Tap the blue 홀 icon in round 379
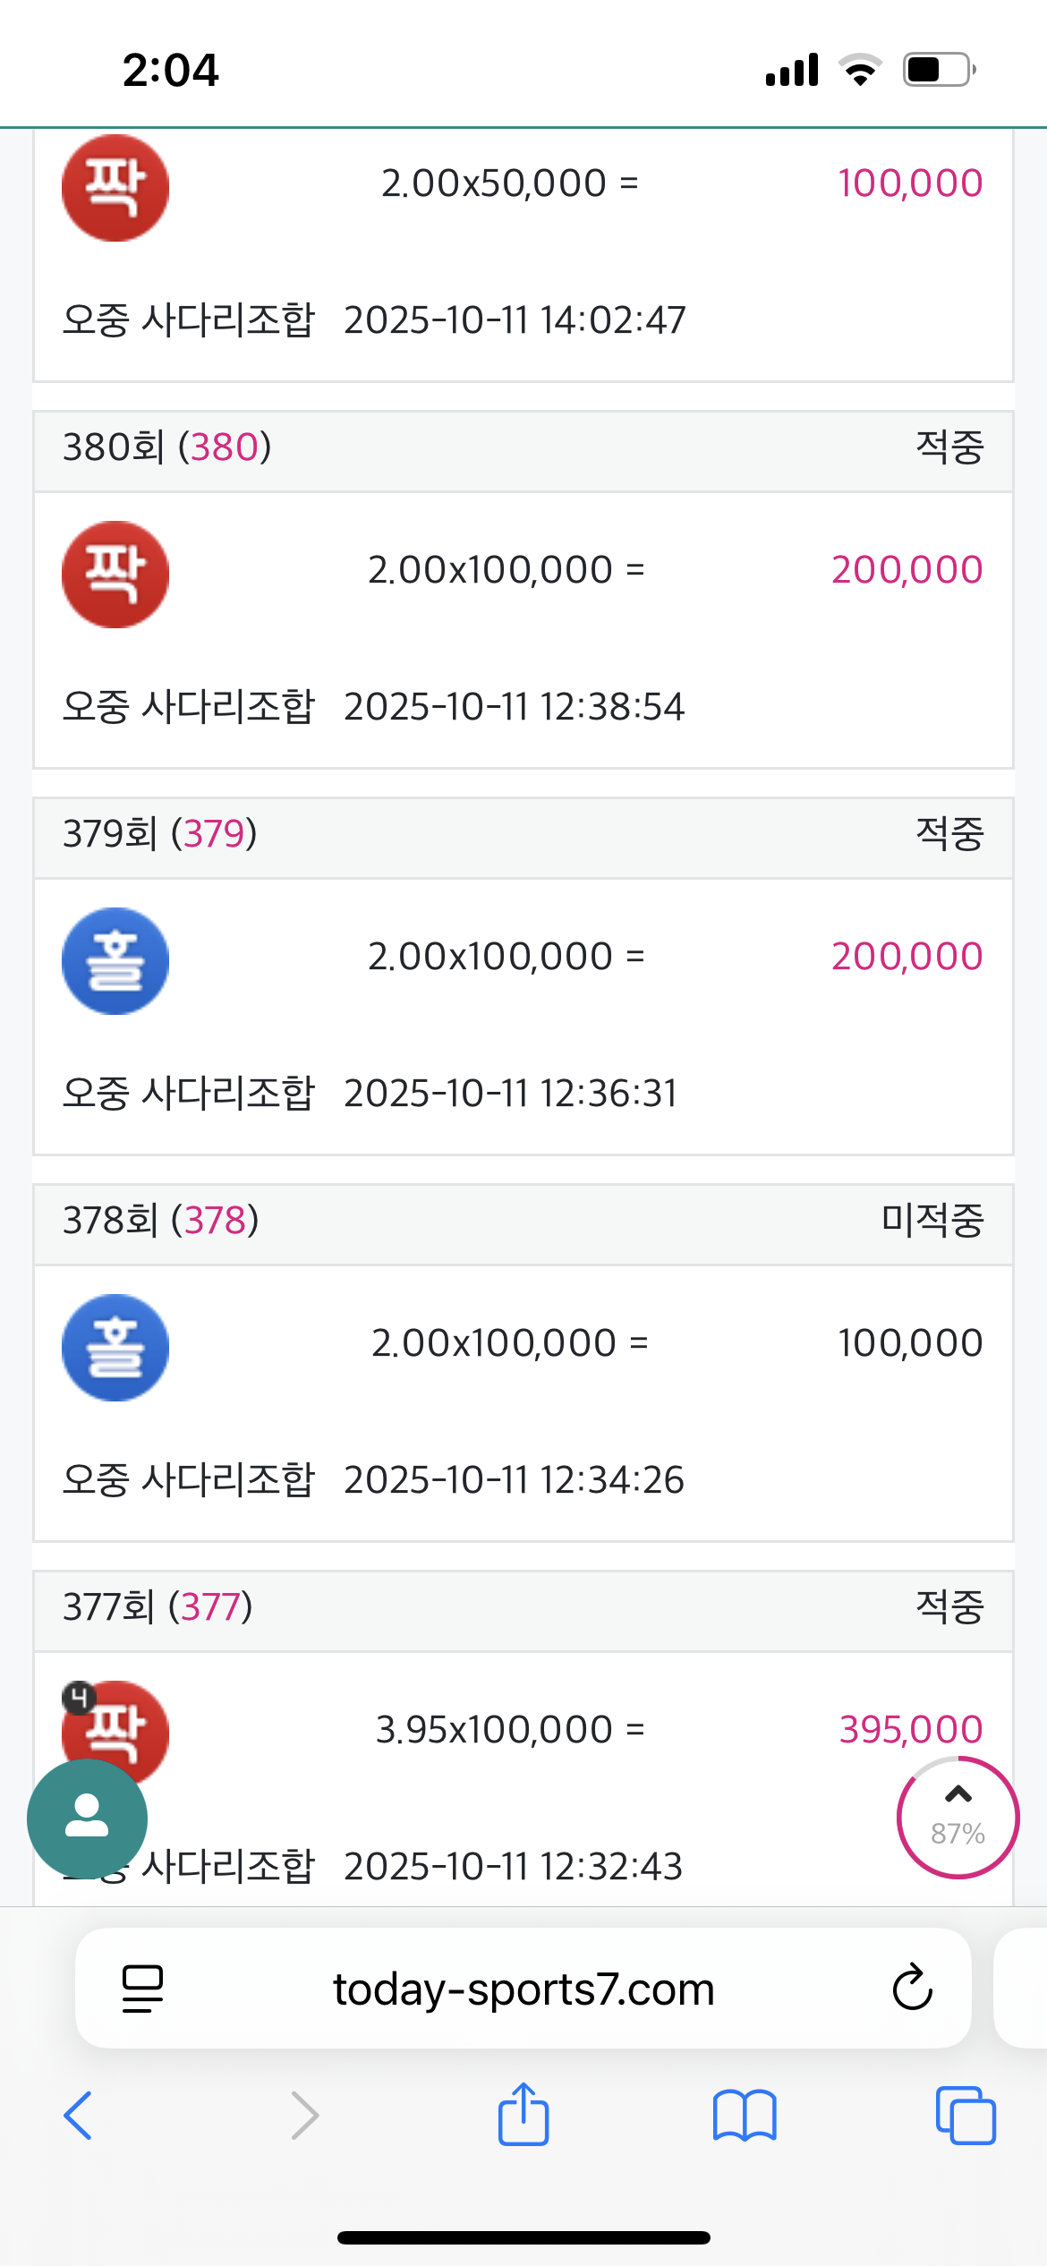Viewport: 1047px width, 2266px height. [115, 960]
